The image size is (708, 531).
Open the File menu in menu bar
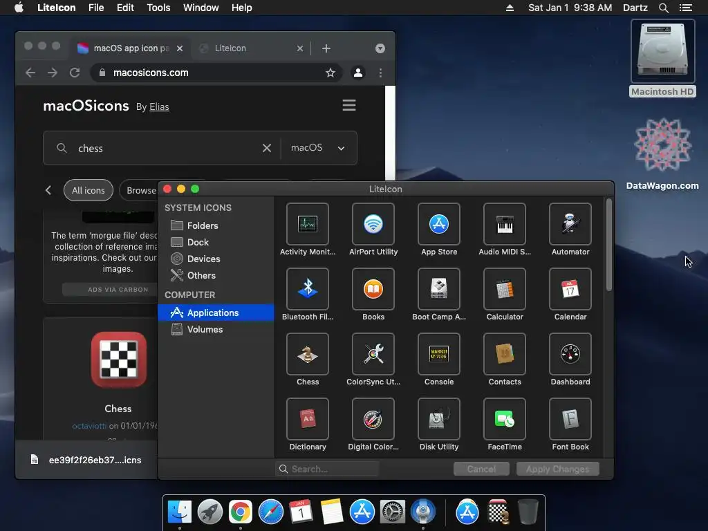pyautogui.click(x=96, y=8)
